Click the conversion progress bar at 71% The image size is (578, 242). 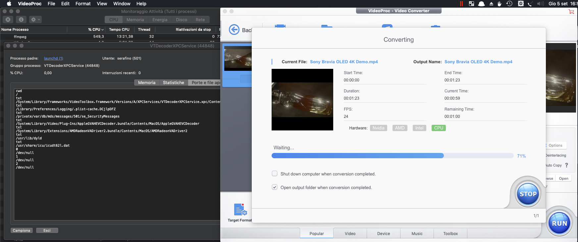click(393, 156)
